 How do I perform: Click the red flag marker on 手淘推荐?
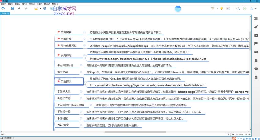(58, 39)
